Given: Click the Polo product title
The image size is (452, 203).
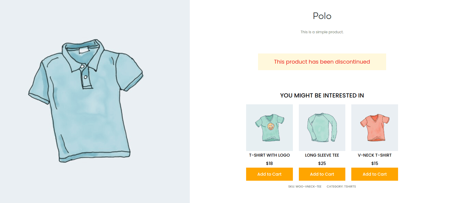Looking at the screenshot, I should [x=322, y=16].
